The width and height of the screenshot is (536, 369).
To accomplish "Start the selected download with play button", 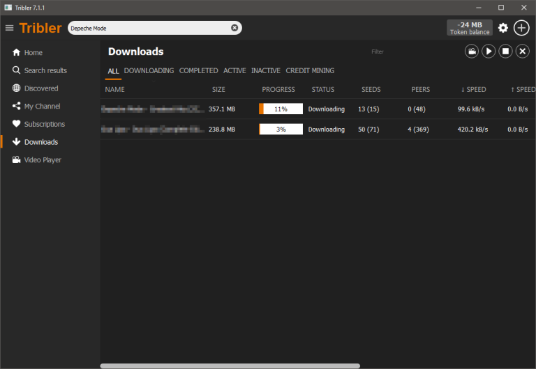I will point(489,52).
